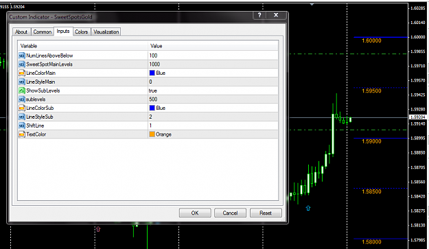The height and width of the screenshot is (249, 429).
Task: Click the help question mark button
Action: click(x=259, y=15)
